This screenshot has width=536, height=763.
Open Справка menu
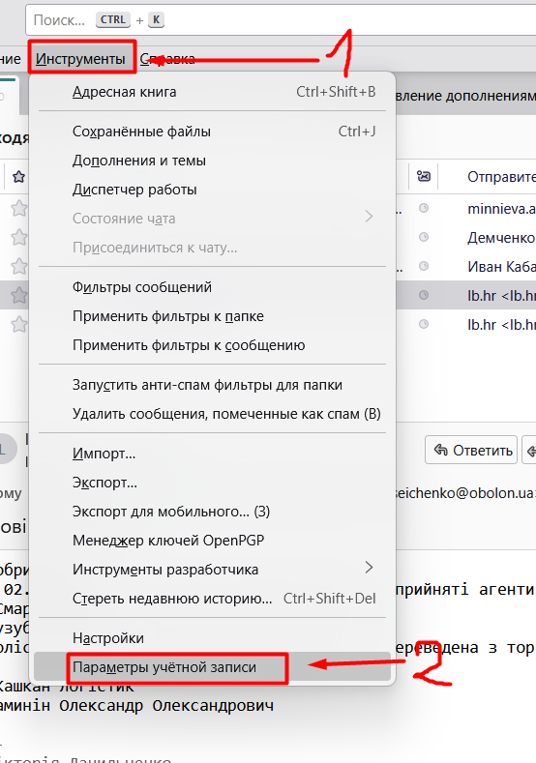167,59
